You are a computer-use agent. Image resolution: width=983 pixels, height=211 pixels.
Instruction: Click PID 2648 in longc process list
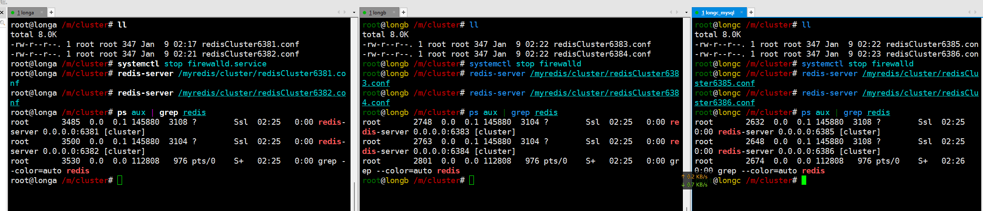point(755,142)
